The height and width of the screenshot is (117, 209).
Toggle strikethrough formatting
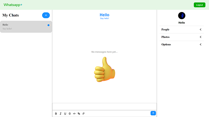click(70, 113)
